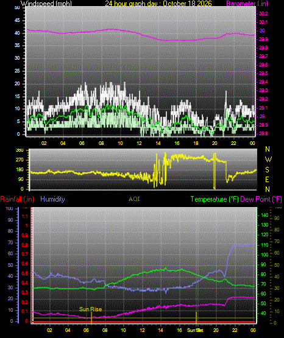The width and height of the screenshot is (284, 338).
Task: Click the top N direction letter
Action: 268,149
